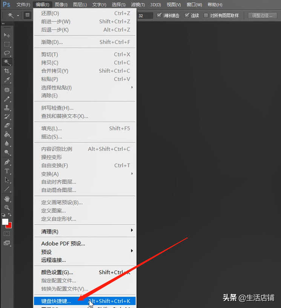Screen dimensions: 281x308
Task: Select the Dodge tool
Action: coord(7,152)
